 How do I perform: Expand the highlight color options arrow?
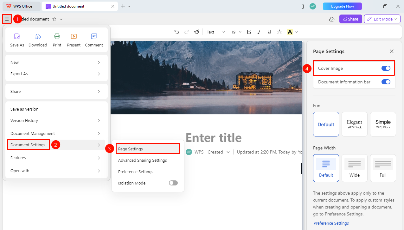297,32
